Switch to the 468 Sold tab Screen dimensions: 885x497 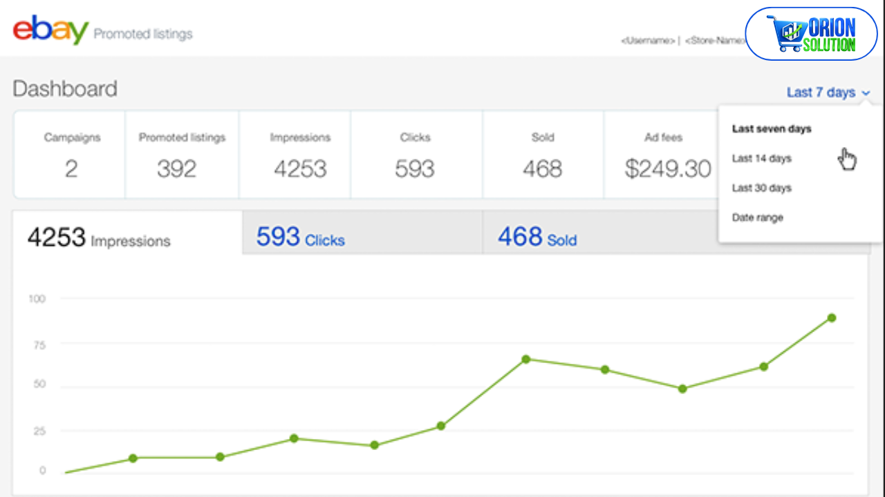(x=600, y=233)
